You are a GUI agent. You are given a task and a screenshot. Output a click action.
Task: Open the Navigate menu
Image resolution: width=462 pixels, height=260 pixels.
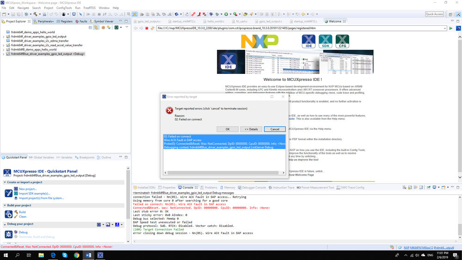(x=23, y=8)
